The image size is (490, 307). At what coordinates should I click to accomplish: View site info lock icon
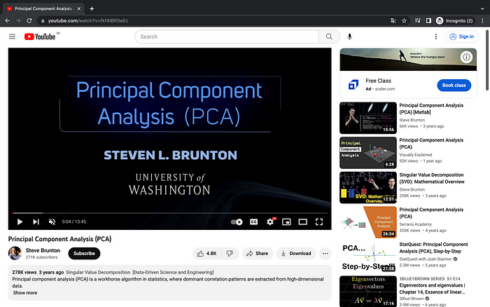point(43,20)
